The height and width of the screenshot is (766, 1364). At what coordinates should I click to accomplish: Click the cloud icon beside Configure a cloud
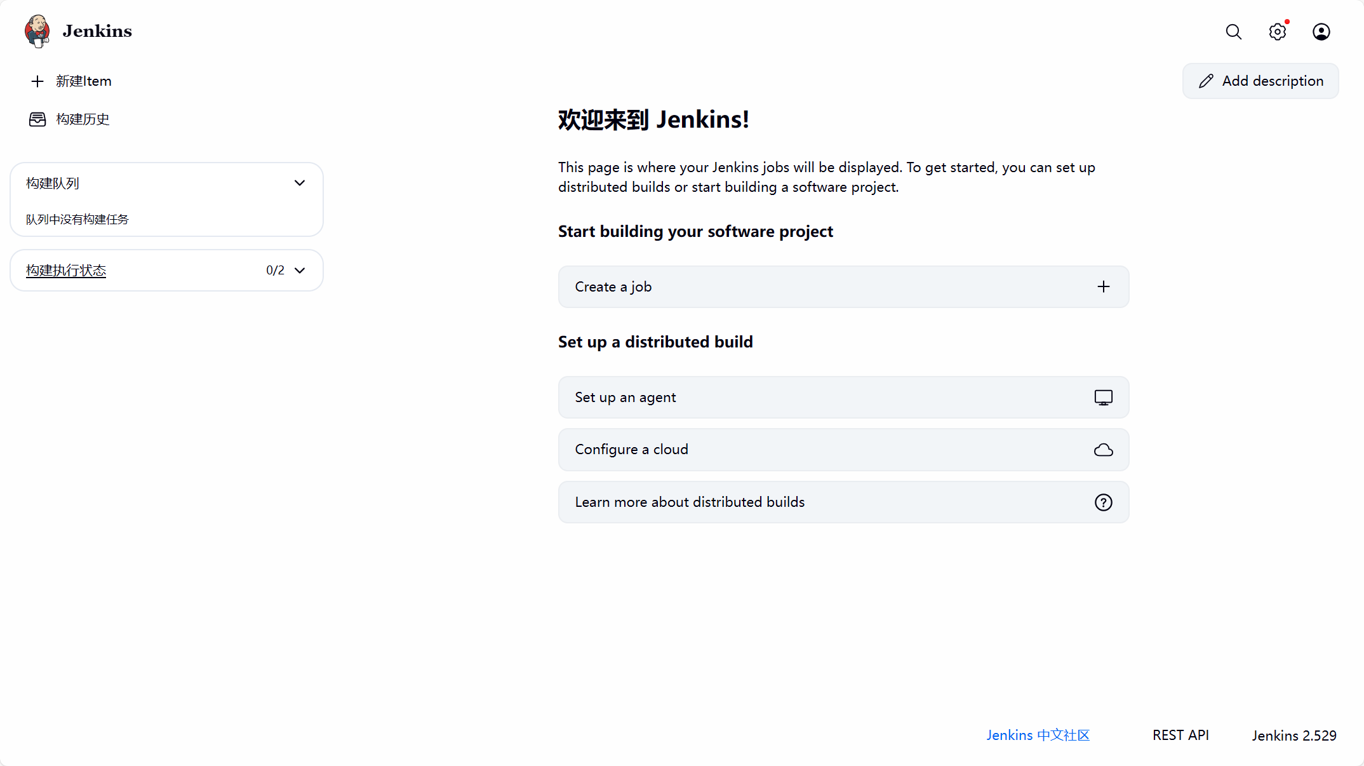pyautogui.click(x=1104, y=449)
